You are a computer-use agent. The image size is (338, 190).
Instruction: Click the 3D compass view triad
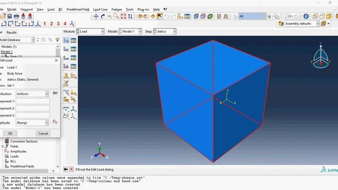click(x=321, y=56)
